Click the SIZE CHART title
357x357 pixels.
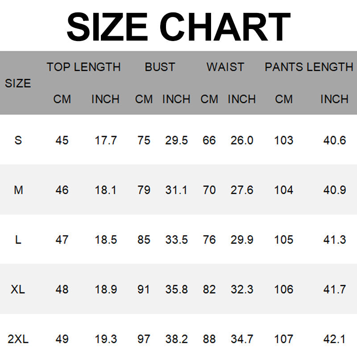tap(178, 27)
